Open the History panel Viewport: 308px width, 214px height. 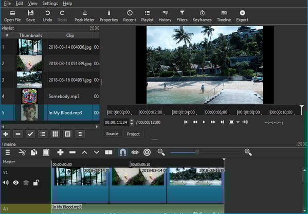[x=165, y=16]
